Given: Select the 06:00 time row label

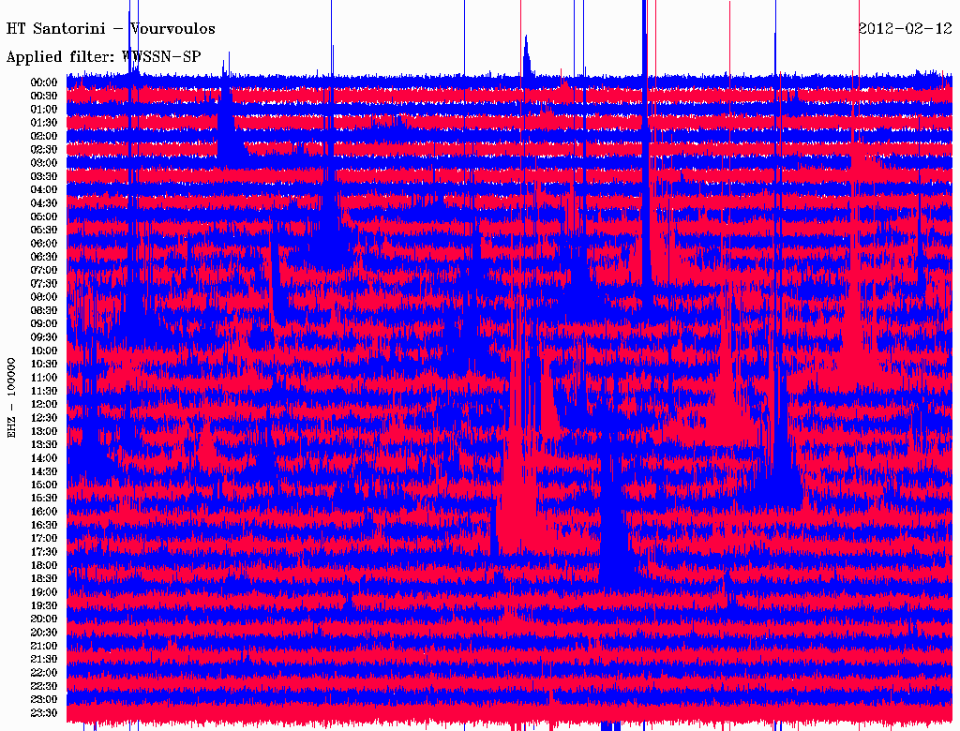Looking at the screenshot, I should pyautogui.click(x=44, y=244).
